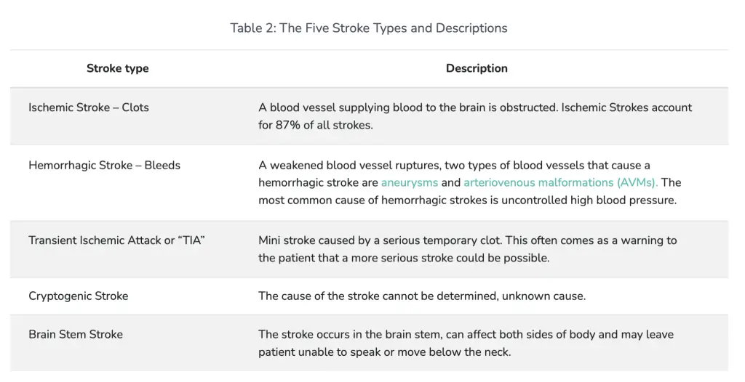The width and height of the screenshot is (745, 382).
Task: Click the Hemorrhagic Stroke – Bleeds cell
Action: [104, 165]
